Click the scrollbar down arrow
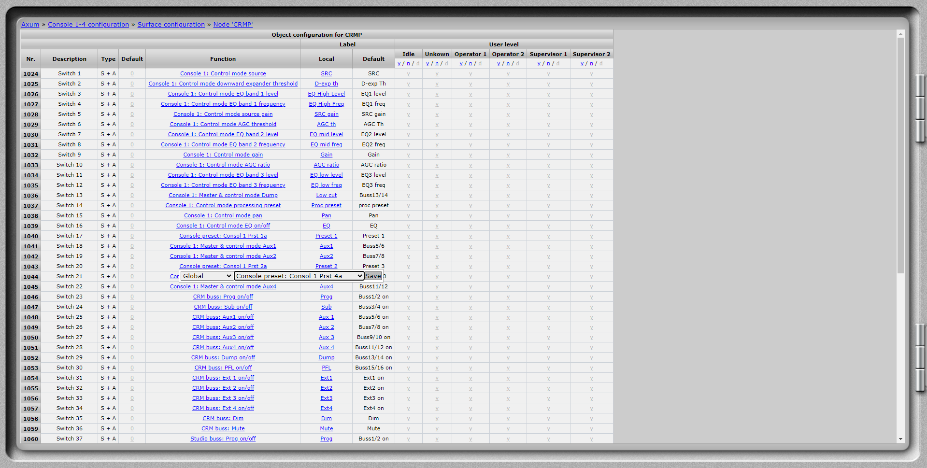 900,439
